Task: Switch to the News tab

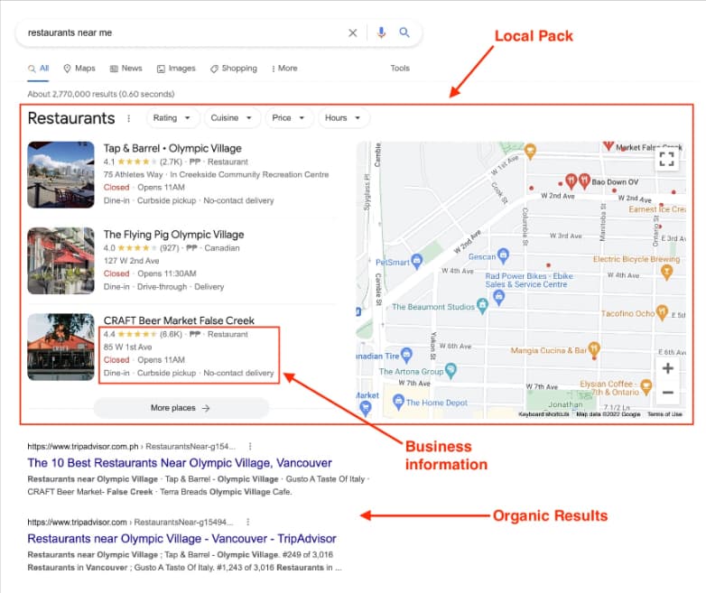Action: tap(126, 69)
